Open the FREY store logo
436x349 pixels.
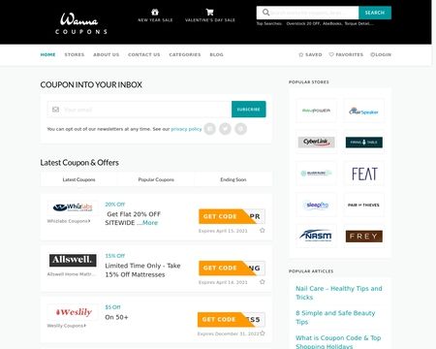[364, 237]
